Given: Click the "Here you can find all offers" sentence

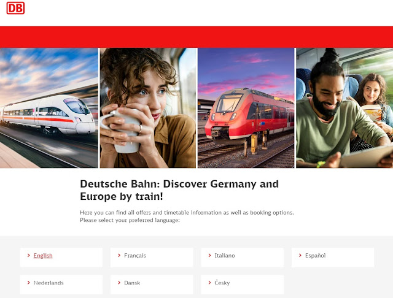Looking at the screenshot, I should pos(187,212).
